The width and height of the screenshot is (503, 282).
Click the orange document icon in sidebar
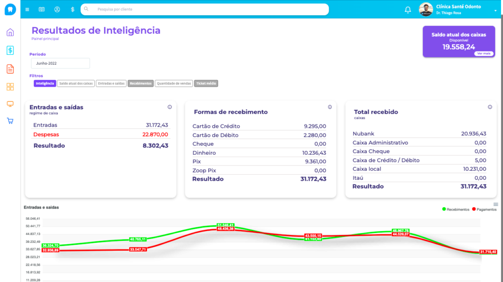tap(10, 69)
